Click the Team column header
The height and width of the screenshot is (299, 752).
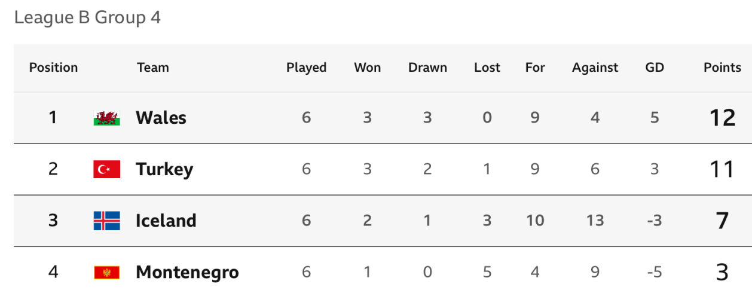click(x=152, y=68)
